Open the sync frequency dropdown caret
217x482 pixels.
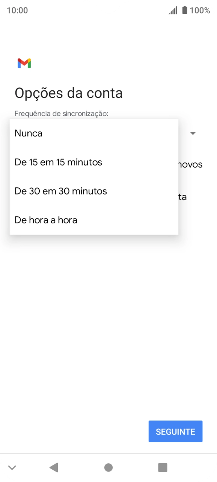[x=193, y=133]
